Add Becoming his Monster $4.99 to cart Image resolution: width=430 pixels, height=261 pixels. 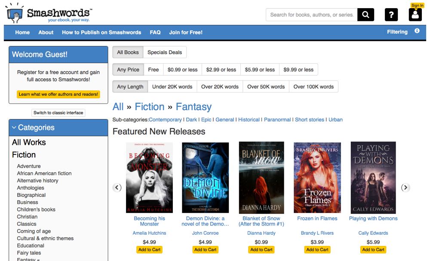point(150,250)
